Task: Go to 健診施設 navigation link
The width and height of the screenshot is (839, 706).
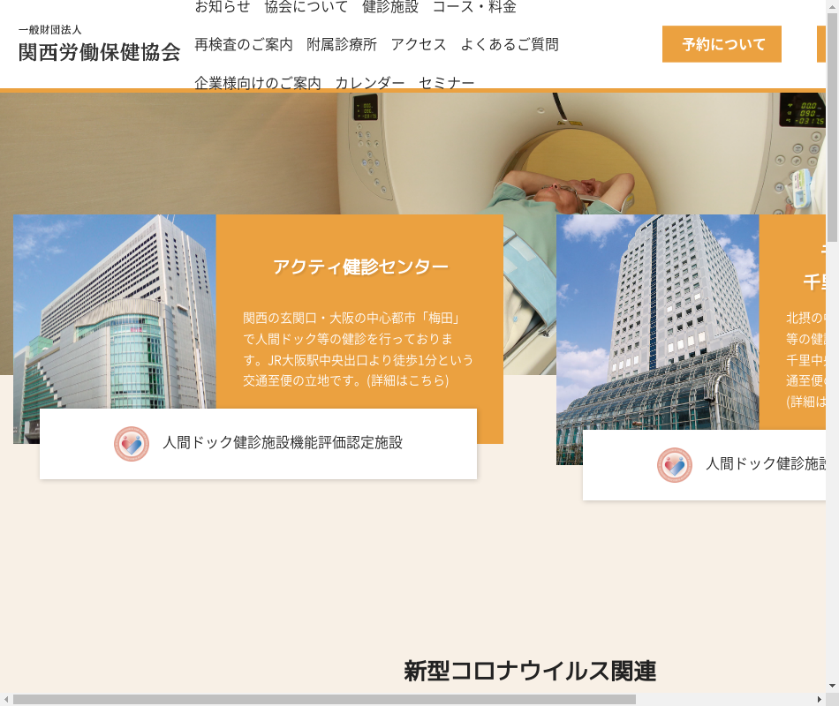Action: point(389,7)
